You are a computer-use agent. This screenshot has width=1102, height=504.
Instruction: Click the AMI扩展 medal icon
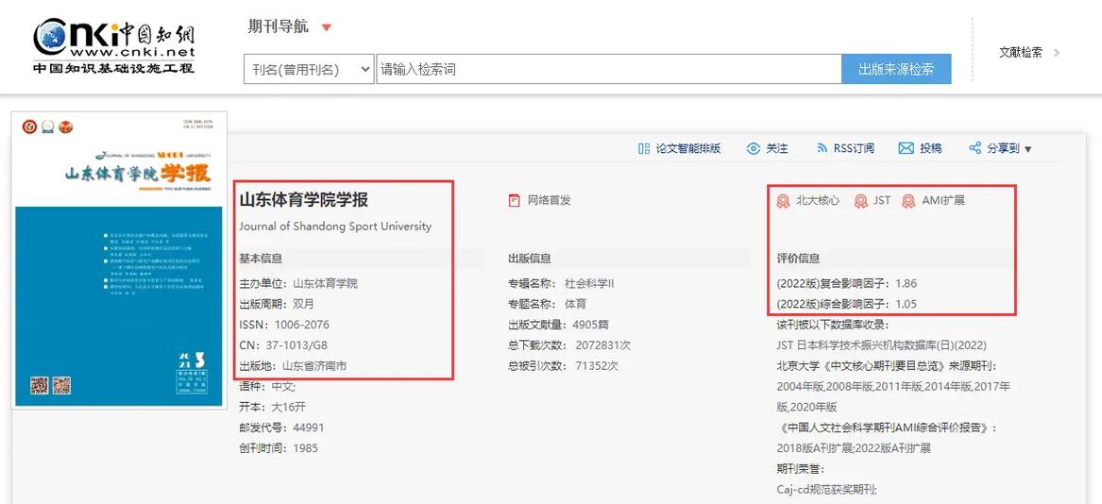point(908,201)
